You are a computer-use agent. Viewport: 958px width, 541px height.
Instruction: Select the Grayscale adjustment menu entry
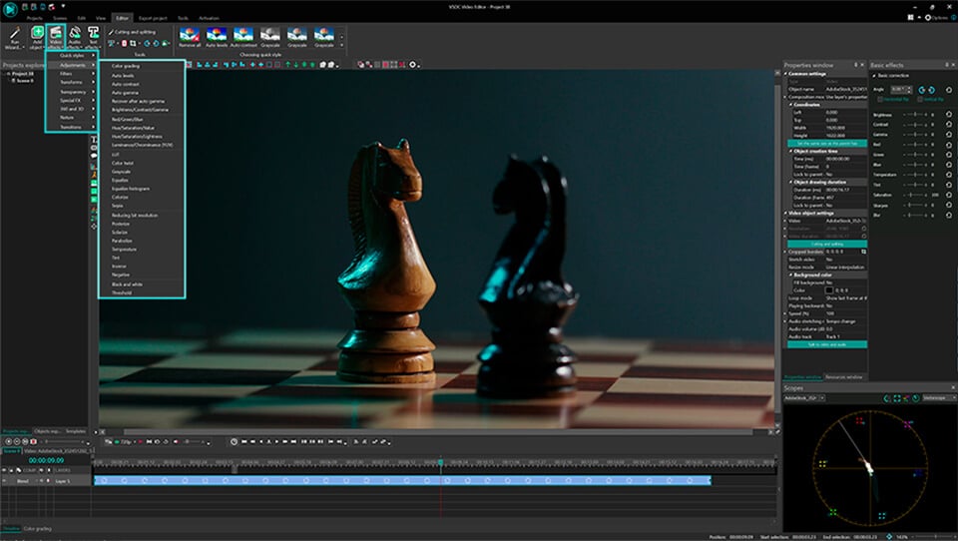[x=141, y=172]
